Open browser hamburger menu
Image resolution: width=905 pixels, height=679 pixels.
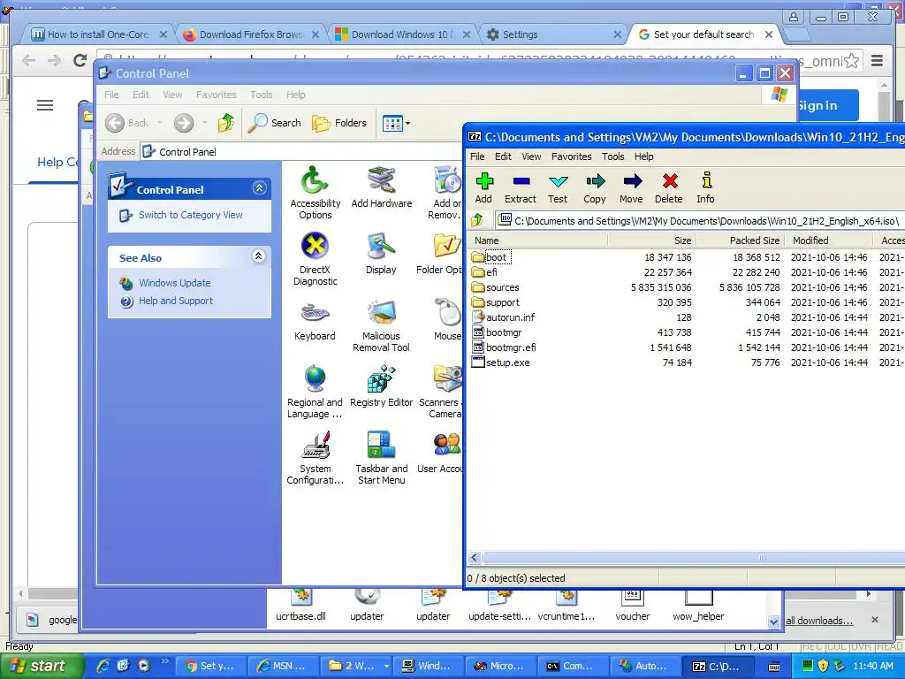click(x=877, y=60)
